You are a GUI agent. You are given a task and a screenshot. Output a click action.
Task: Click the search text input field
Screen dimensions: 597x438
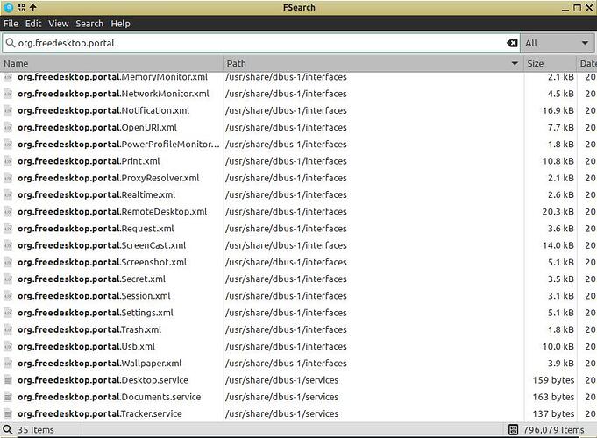pyautogui.click(x=261, y=43)
